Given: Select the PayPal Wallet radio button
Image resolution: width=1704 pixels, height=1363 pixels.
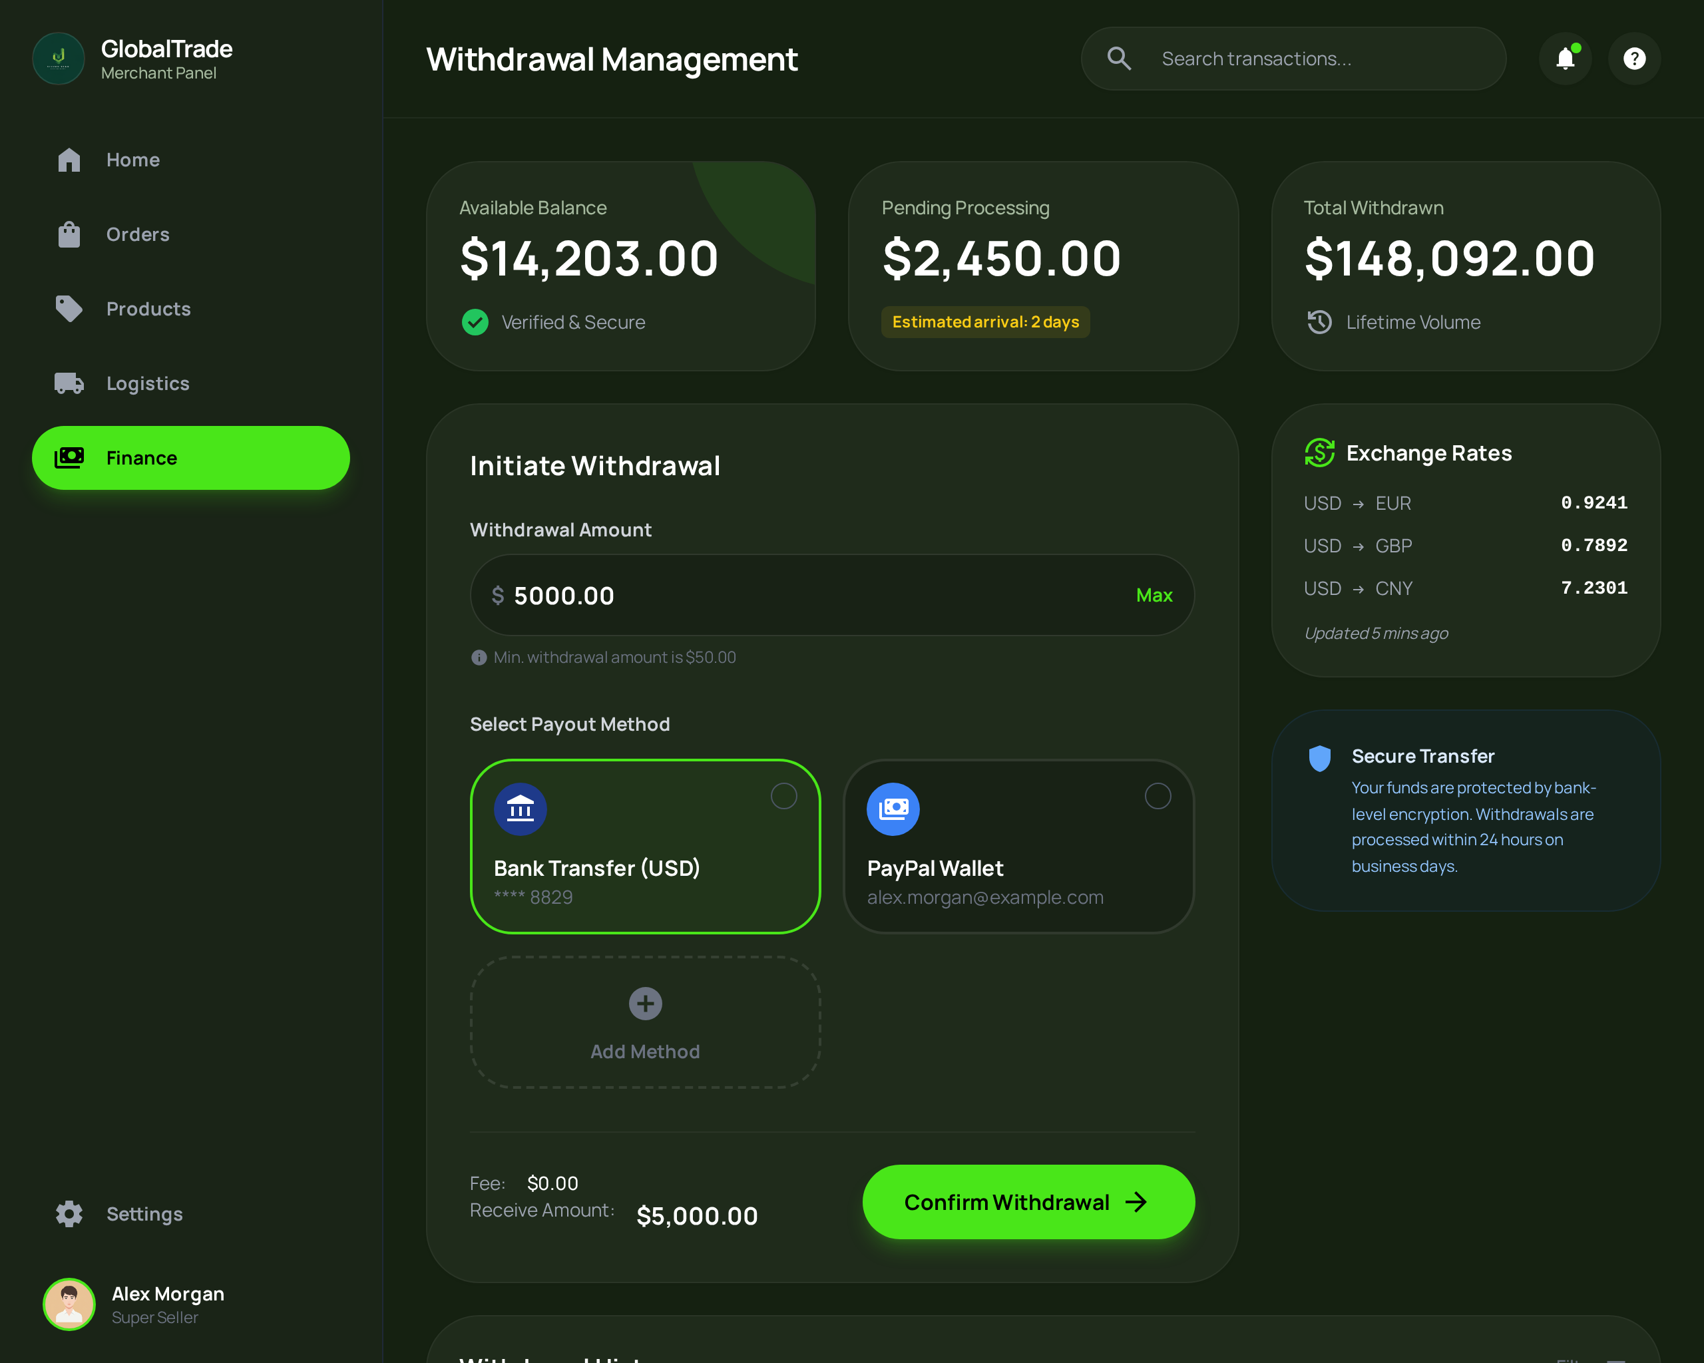Looking at the screenshot, I should point(1157,796).
